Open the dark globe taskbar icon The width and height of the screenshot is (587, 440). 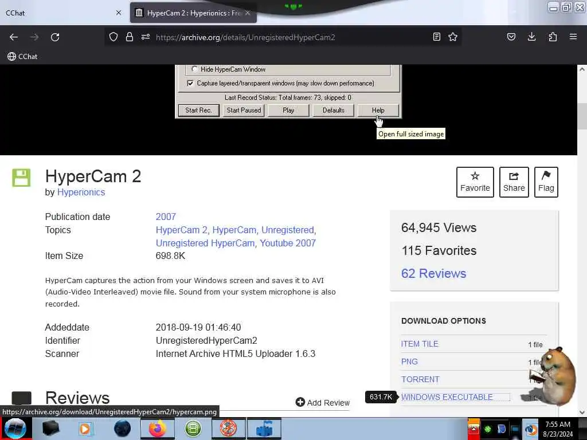[x=123, y=429]
